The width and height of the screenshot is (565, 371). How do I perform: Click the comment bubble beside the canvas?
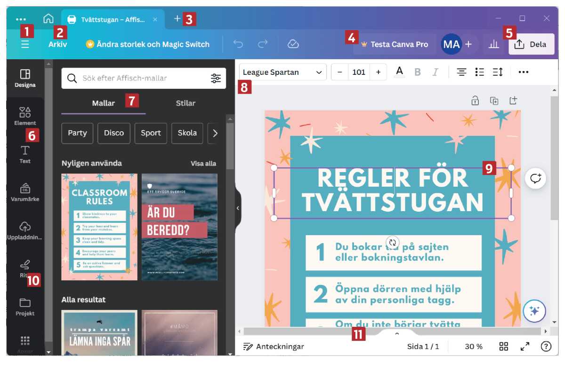(535, 179)
